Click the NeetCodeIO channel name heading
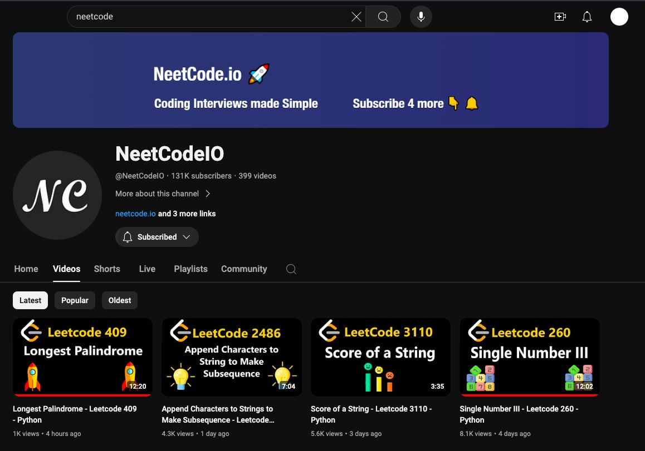645x451 pixels. point(169,154)
